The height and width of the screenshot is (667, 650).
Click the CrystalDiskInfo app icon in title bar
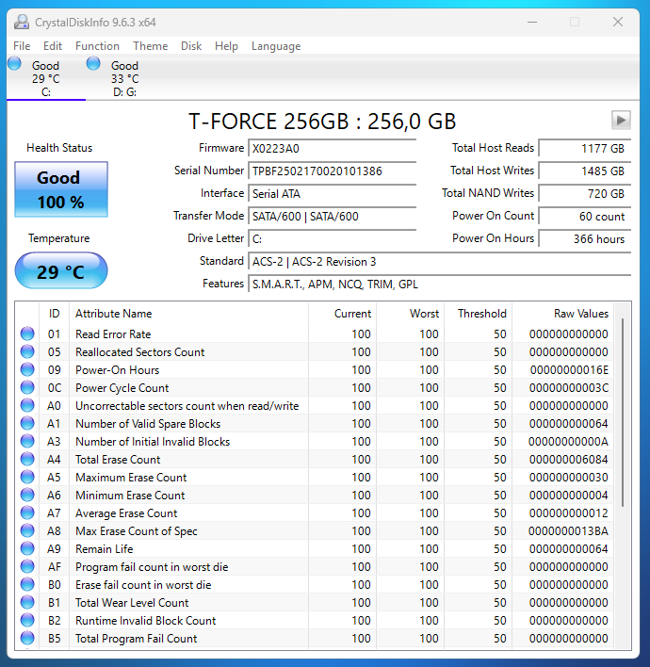pyautogui.click(x=22, y=22)
